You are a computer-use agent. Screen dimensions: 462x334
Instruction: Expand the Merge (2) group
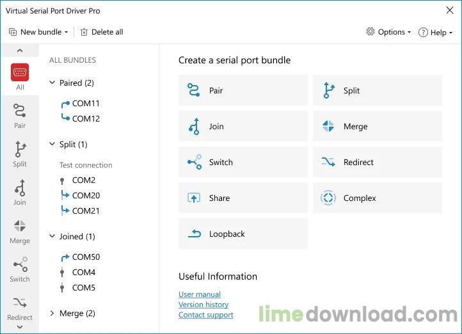(x=52, y=313)
